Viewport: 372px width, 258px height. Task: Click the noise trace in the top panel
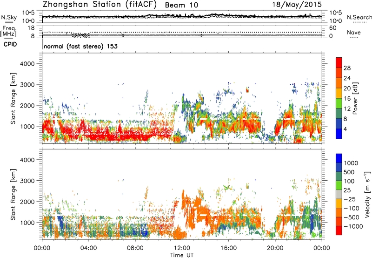pos(182,16)
